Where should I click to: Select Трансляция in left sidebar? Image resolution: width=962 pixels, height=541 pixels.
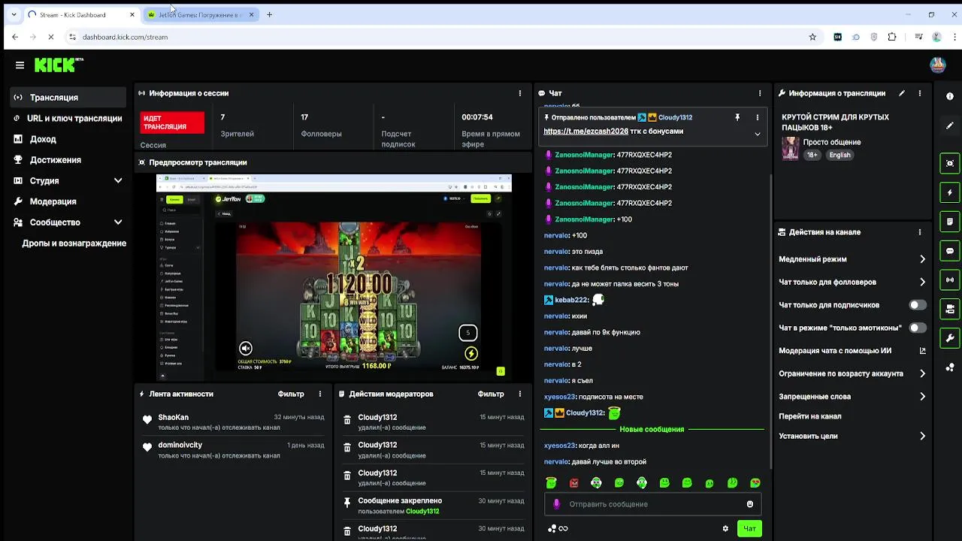click(x=68, y=98)
